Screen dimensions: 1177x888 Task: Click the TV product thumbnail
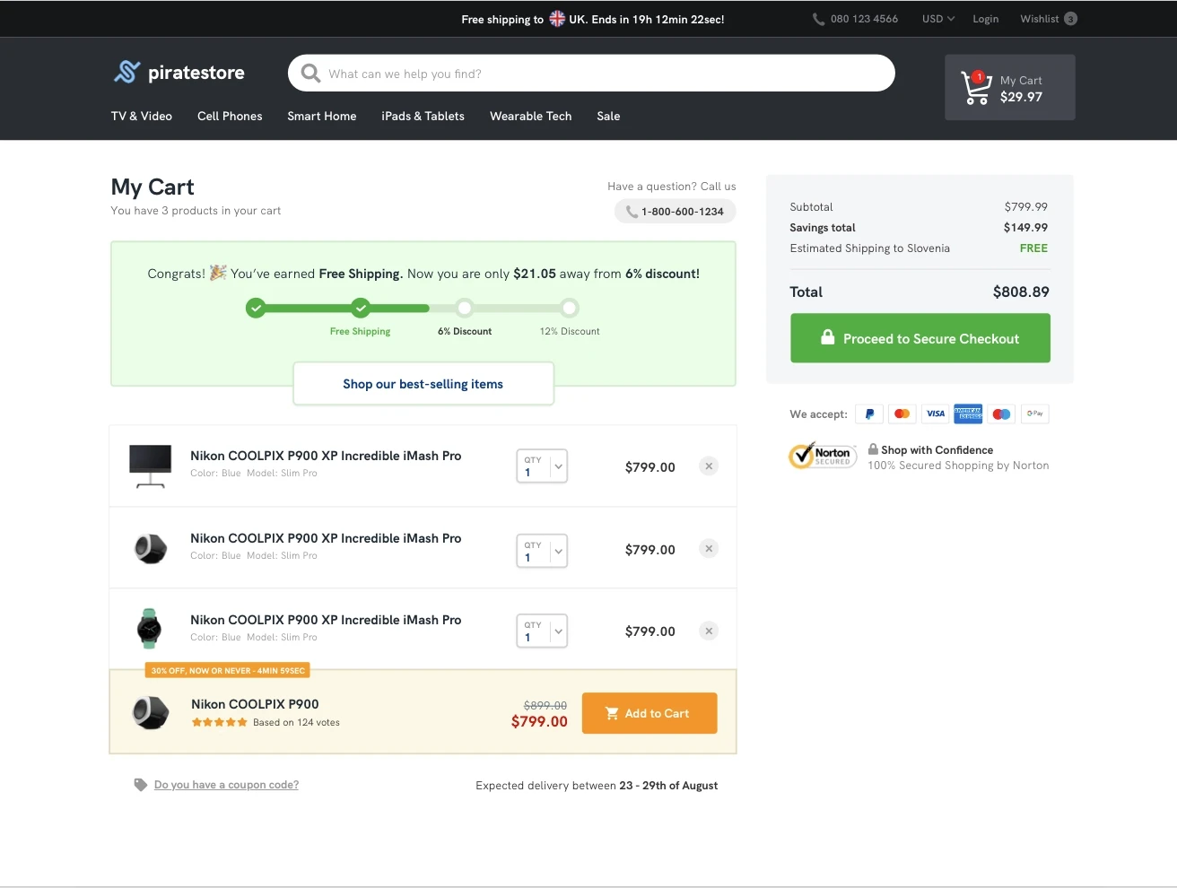click(150, 466)
